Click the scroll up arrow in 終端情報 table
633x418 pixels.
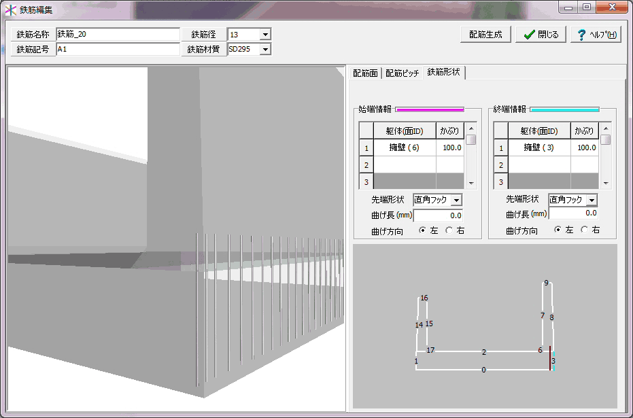[x=606, y=128]
